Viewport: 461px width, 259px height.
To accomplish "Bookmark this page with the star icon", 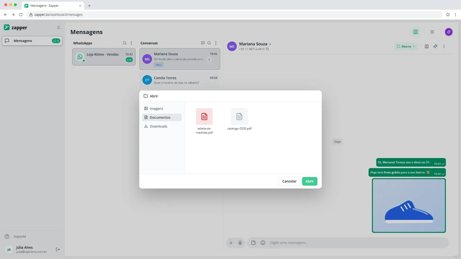I will click(x=448, y=14).
